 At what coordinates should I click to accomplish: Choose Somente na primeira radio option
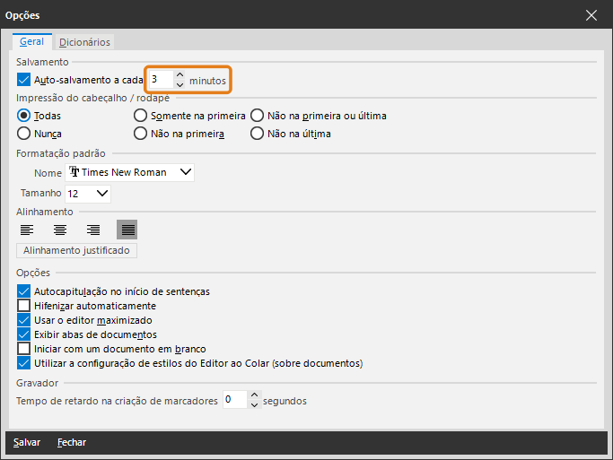[140, 116]
